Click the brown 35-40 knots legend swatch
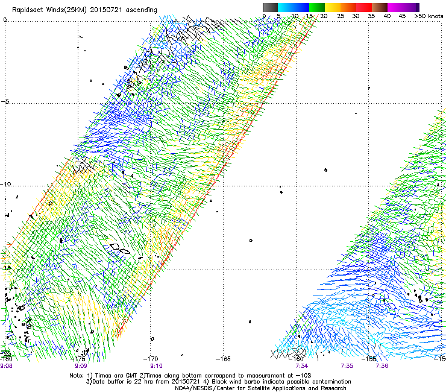This screenshot has width=446, height=392. tap(380, 7)
